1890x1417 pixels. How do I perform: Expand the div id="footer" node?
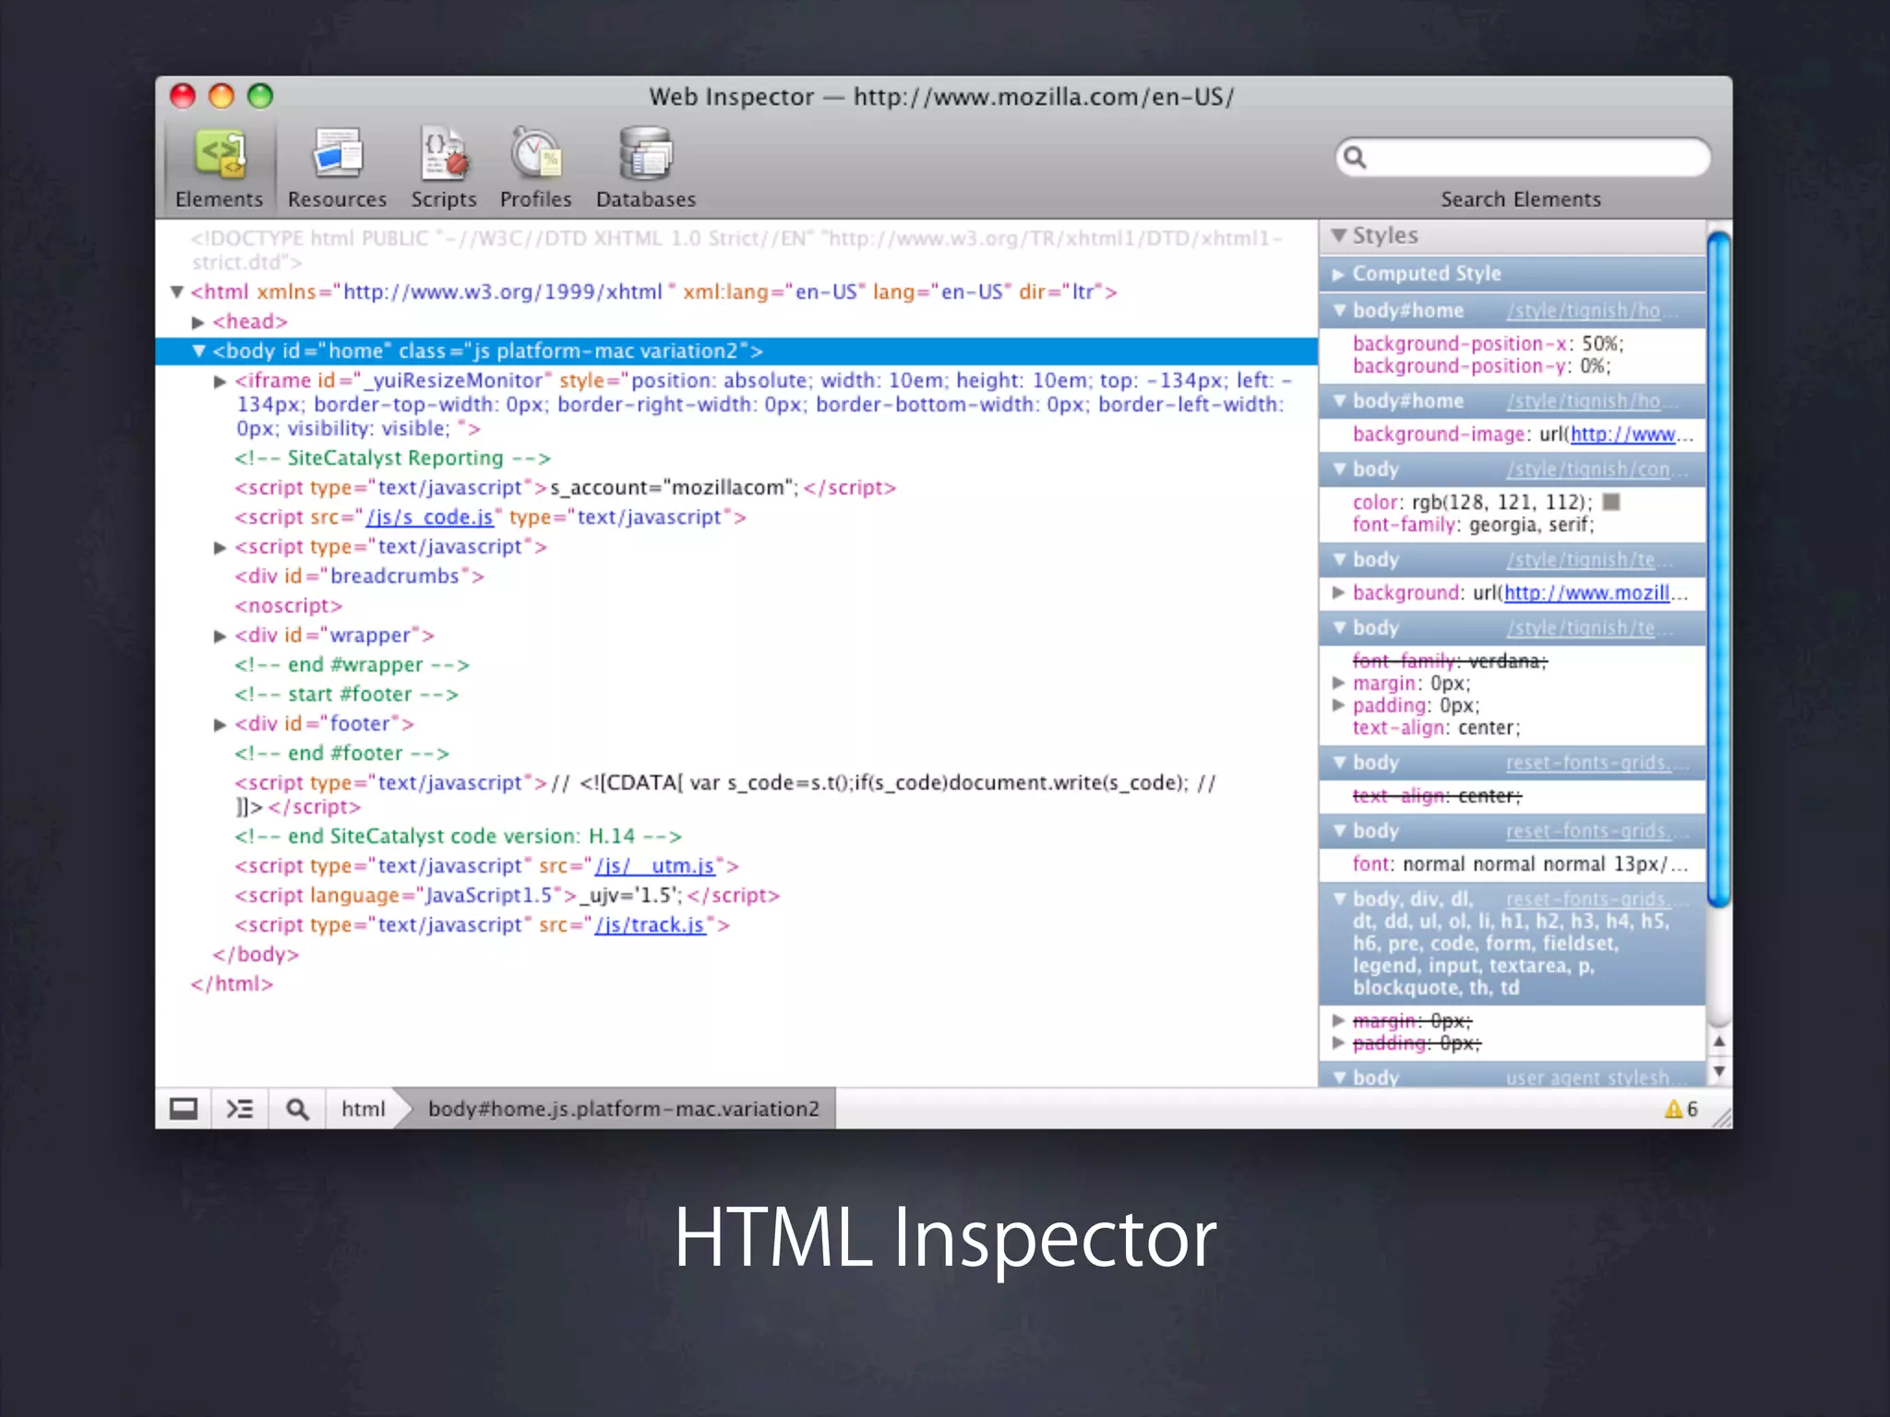click(220, 724)
